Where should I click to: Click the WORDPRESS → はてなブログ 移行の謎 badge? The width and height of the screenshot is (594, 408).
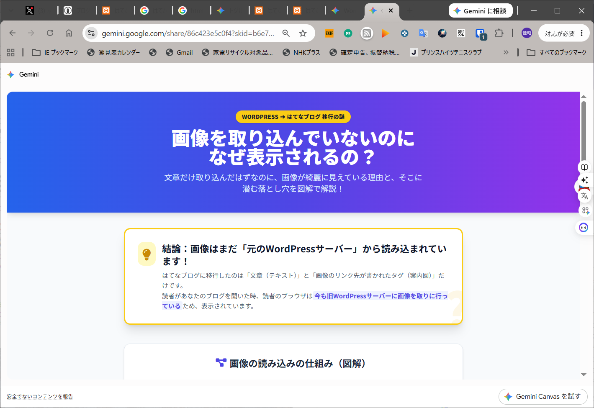point(293,117)
